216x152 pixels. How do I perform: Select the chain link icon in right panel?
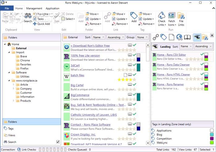(156, 38)
